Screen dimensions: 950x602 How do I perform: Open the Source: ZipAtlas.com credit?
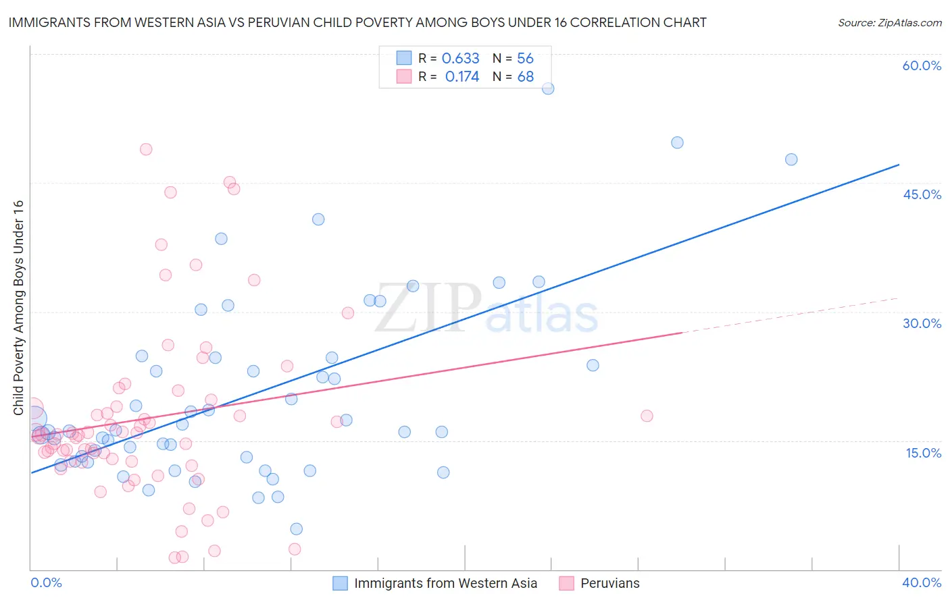(889, 22)
